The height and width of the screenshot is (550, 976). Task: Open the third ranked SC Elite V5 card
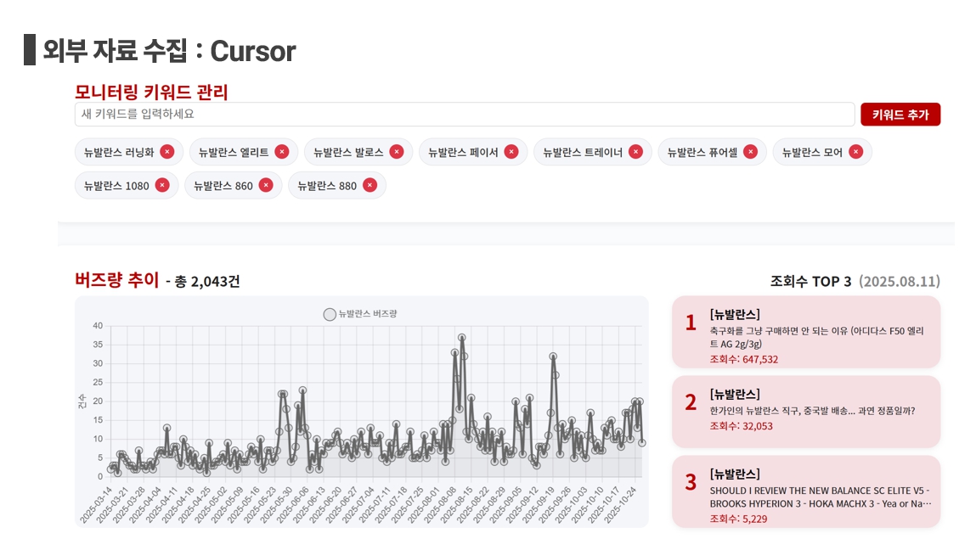[x=805, y=491]
